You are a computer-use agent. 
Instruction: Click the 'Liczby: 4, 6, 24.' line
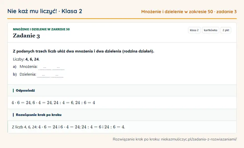(x=26, y=59)
